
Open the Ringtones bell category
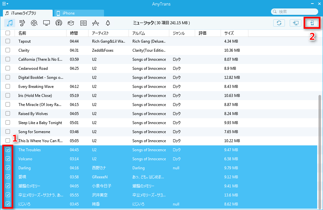(108, 23)
